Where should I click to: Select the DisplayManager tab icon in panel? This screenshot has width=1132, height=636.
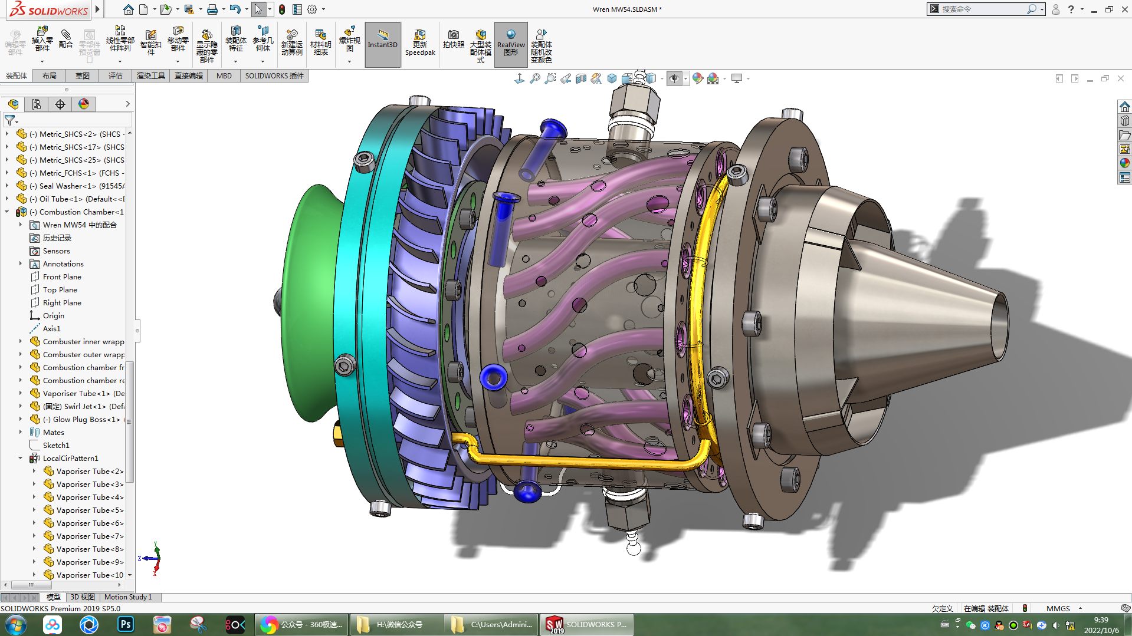point(84,104)
